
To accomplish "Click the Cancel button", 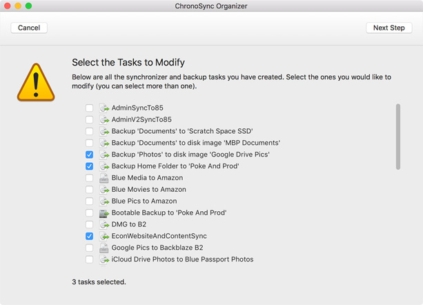I will [x=29, y=28].
